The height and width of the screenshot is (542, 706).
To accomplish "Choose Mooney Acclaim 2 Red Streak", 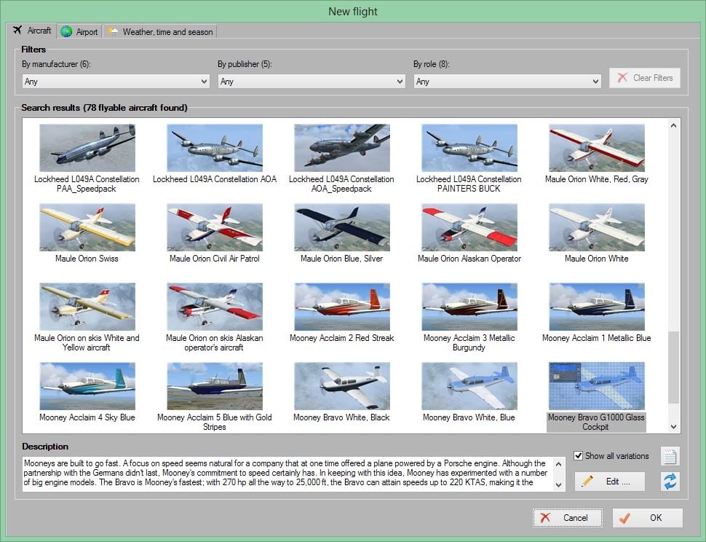I will 342,307.
